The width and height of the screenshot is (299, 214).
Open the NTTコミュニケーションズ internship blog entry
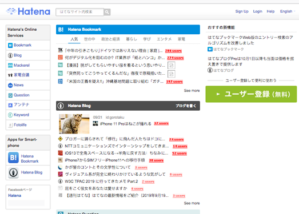coord(117,146)
